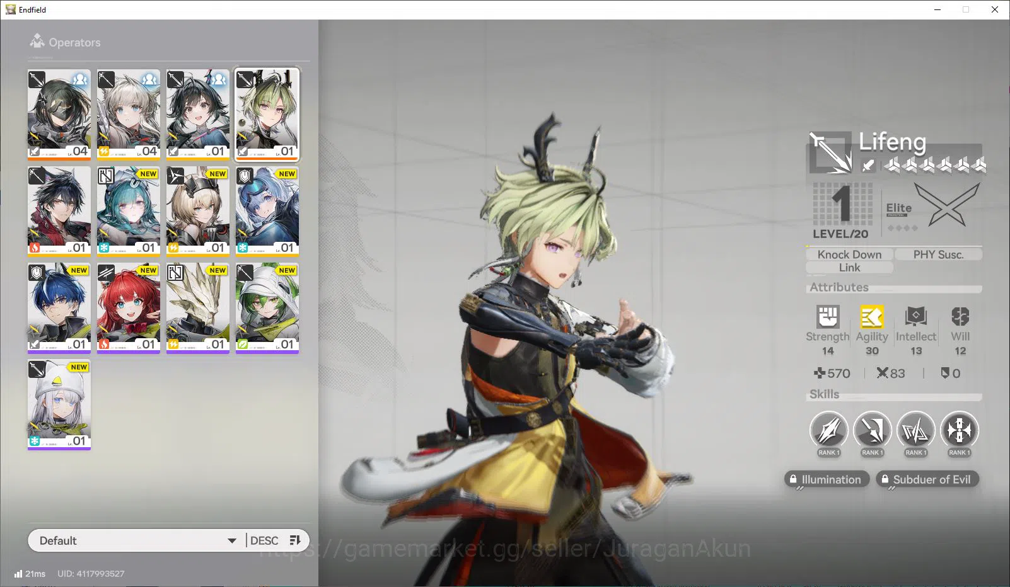Select the masked dark-haired operator card level 04
This screenshot has height=587, width=1010.
tap(59, 114)
